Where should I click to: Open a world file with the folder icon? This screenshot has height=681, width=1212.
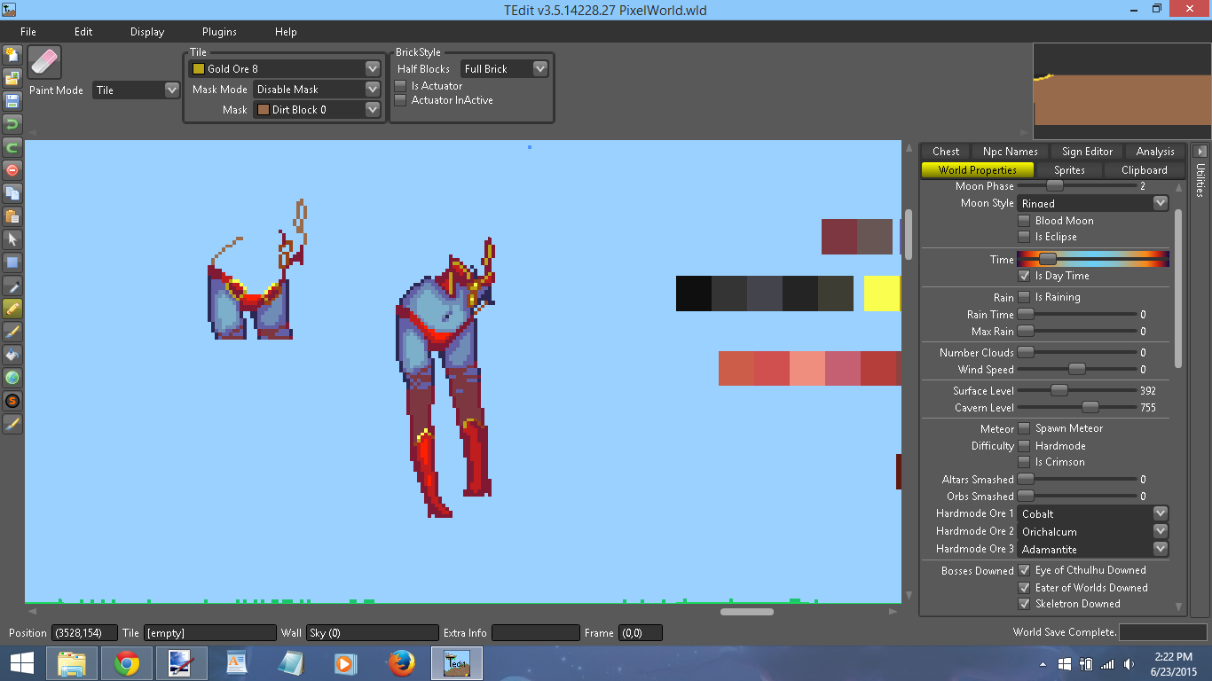pyautogui.click(x=12, y=78)
